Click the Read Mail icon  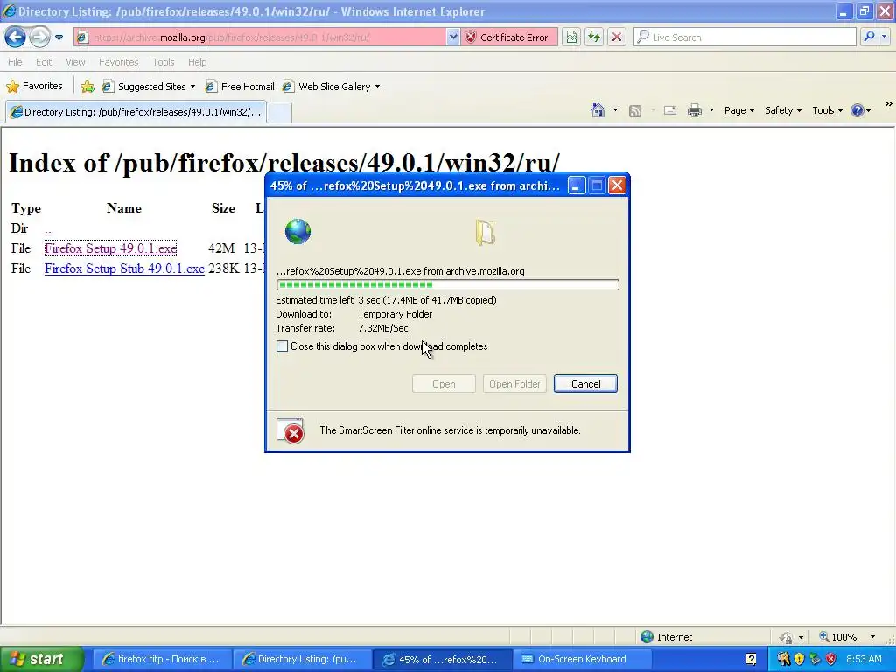point(670,110)
